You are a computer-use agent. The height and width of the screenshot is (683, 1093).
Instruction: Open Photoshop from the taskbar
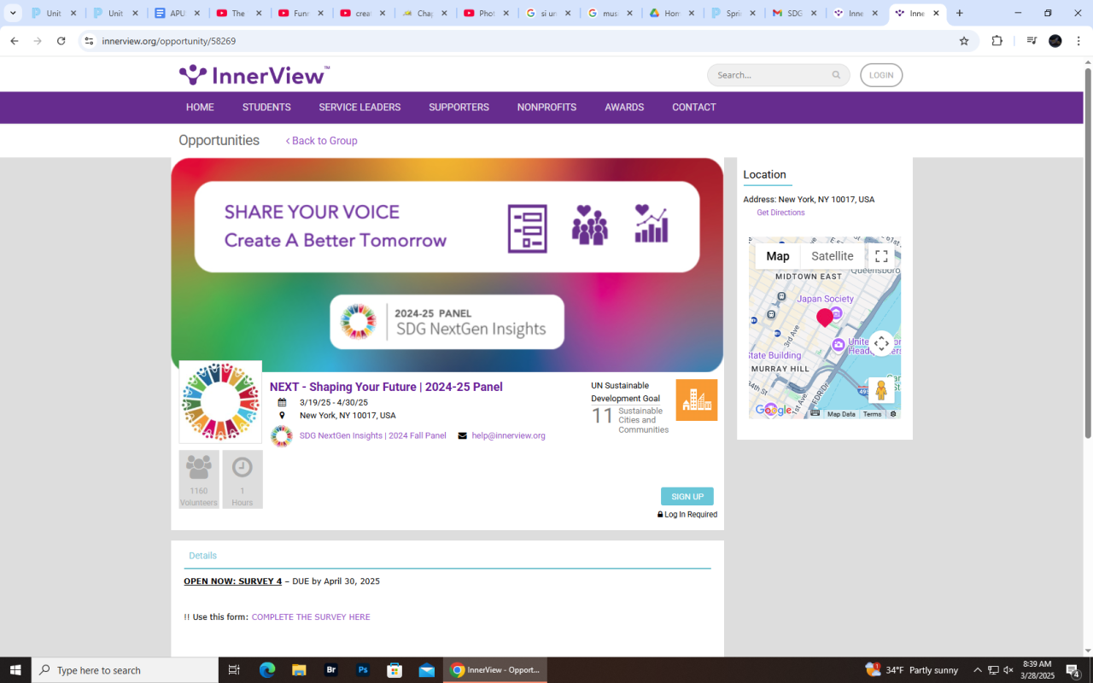363,670
